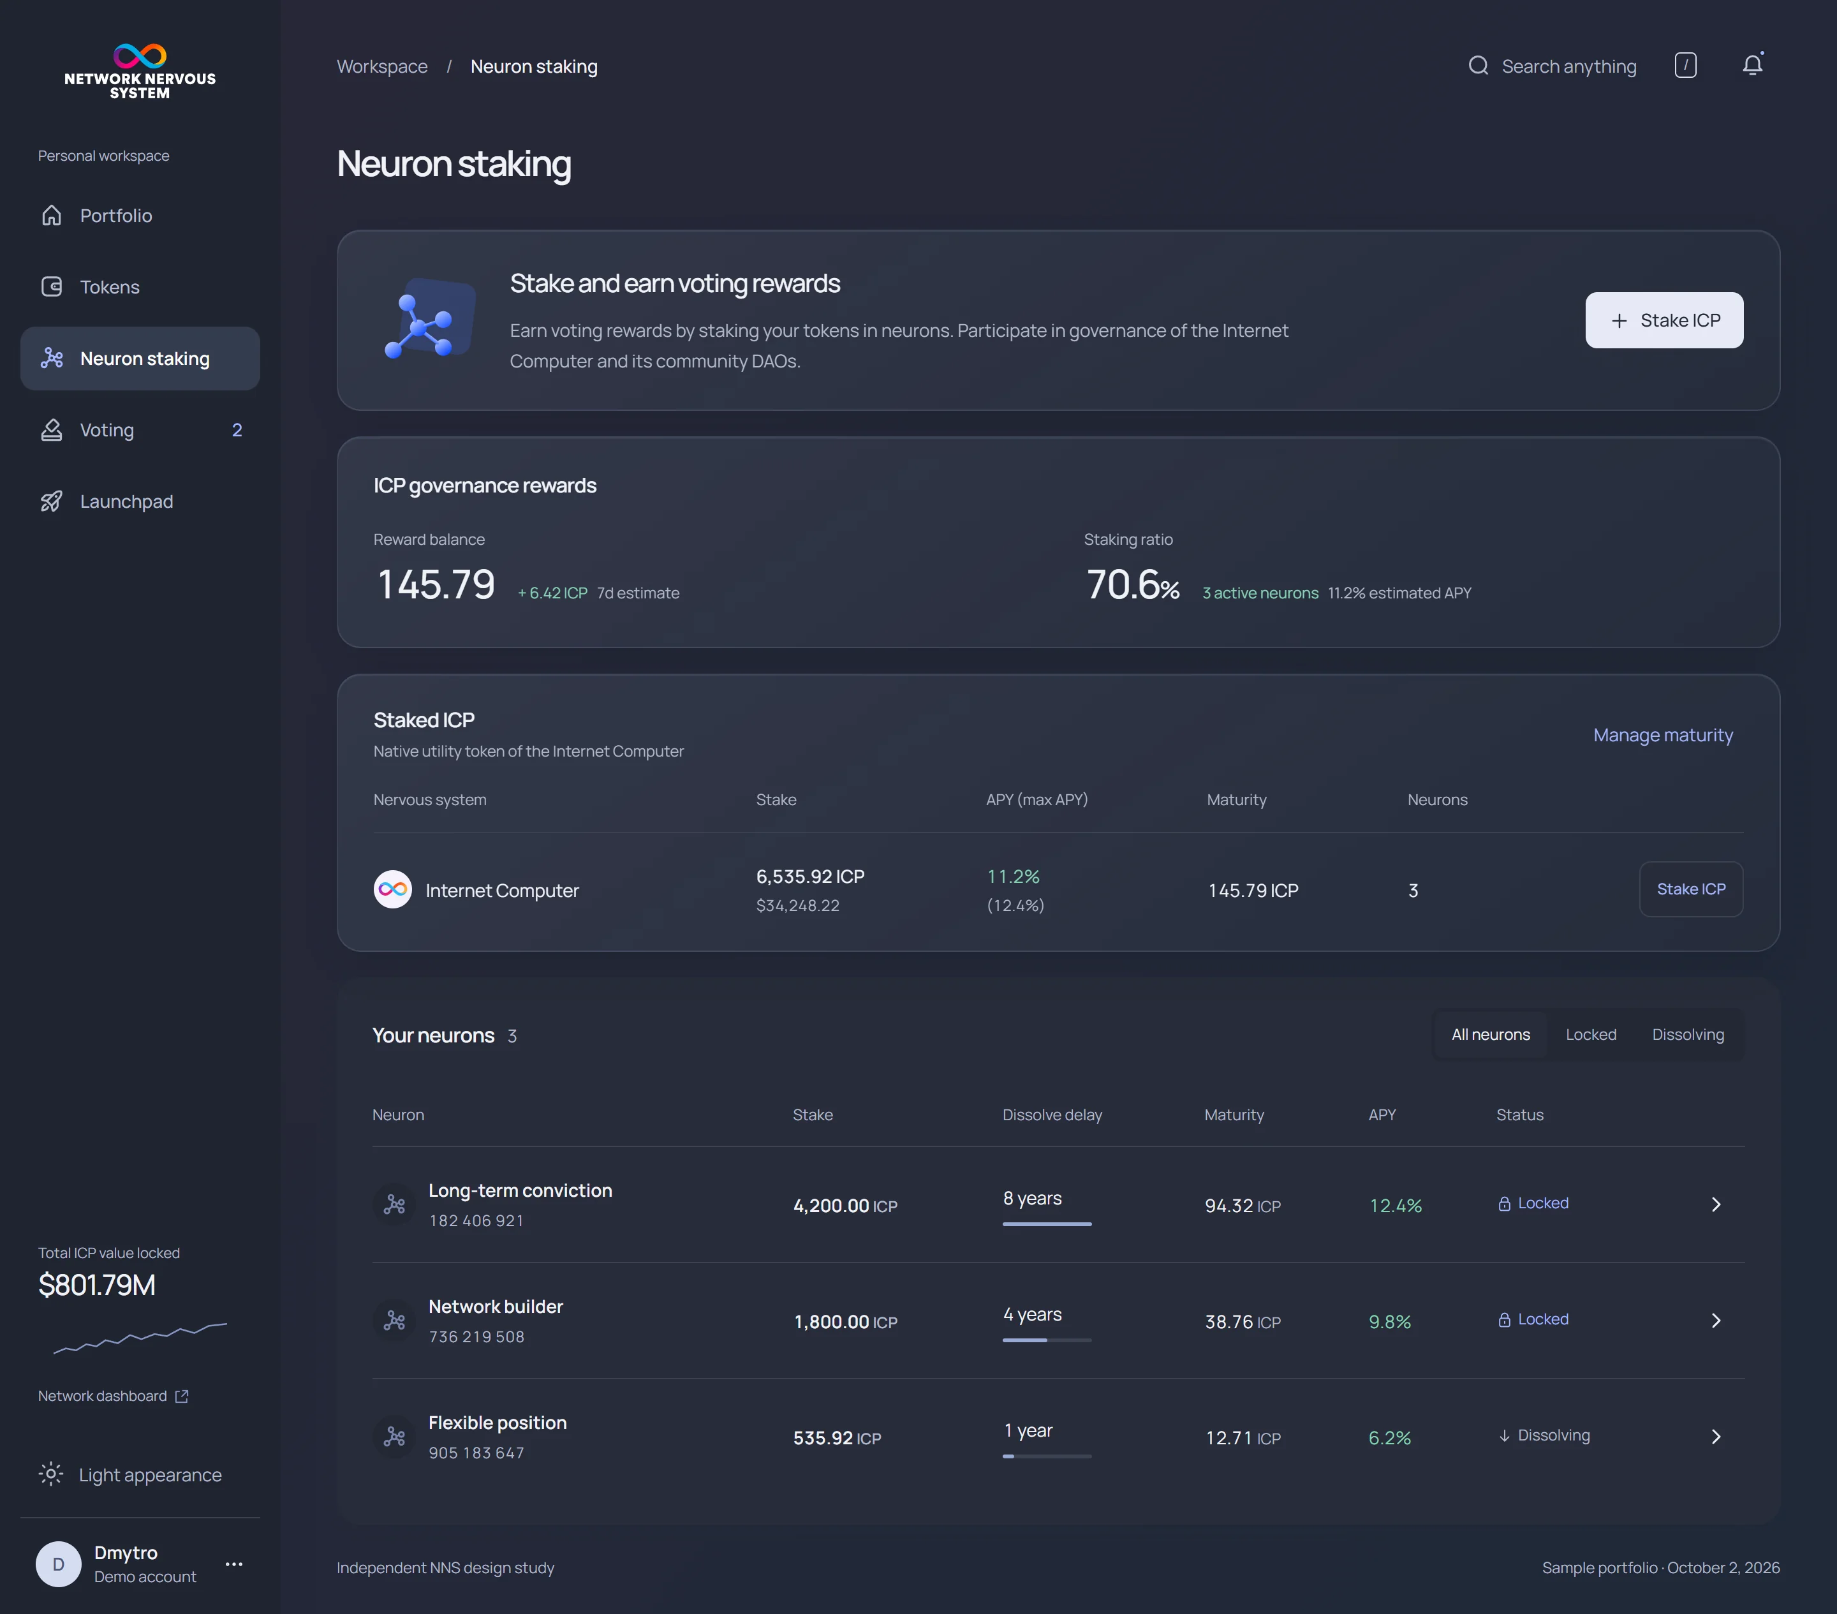Open the Launchpad rocket icon
Image resolution: width=1837 pixels, height=1614 pixels.
[x=51, y=501]
